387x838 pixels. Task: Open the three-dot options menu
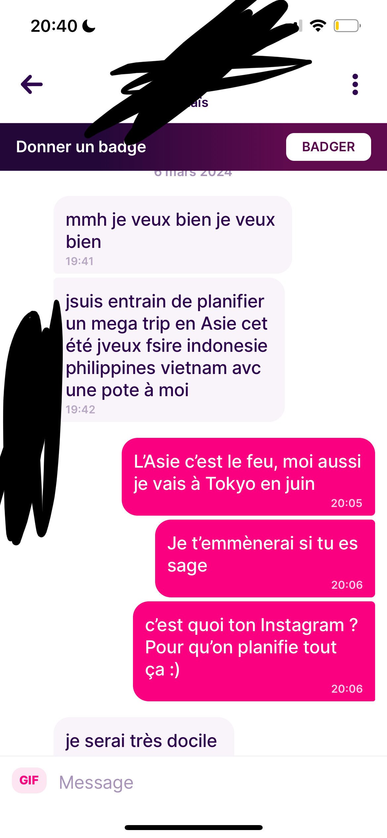click(x=355, y=84)
